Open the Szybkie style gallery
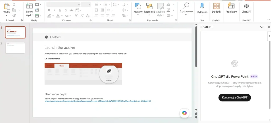The width and height of the screenshot is (271, 123). coord(161,9)
